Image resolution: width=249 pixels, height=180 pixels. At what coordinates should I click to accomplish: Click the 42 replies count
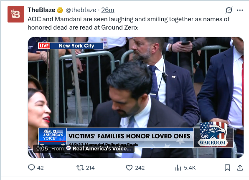click(41, 167)
